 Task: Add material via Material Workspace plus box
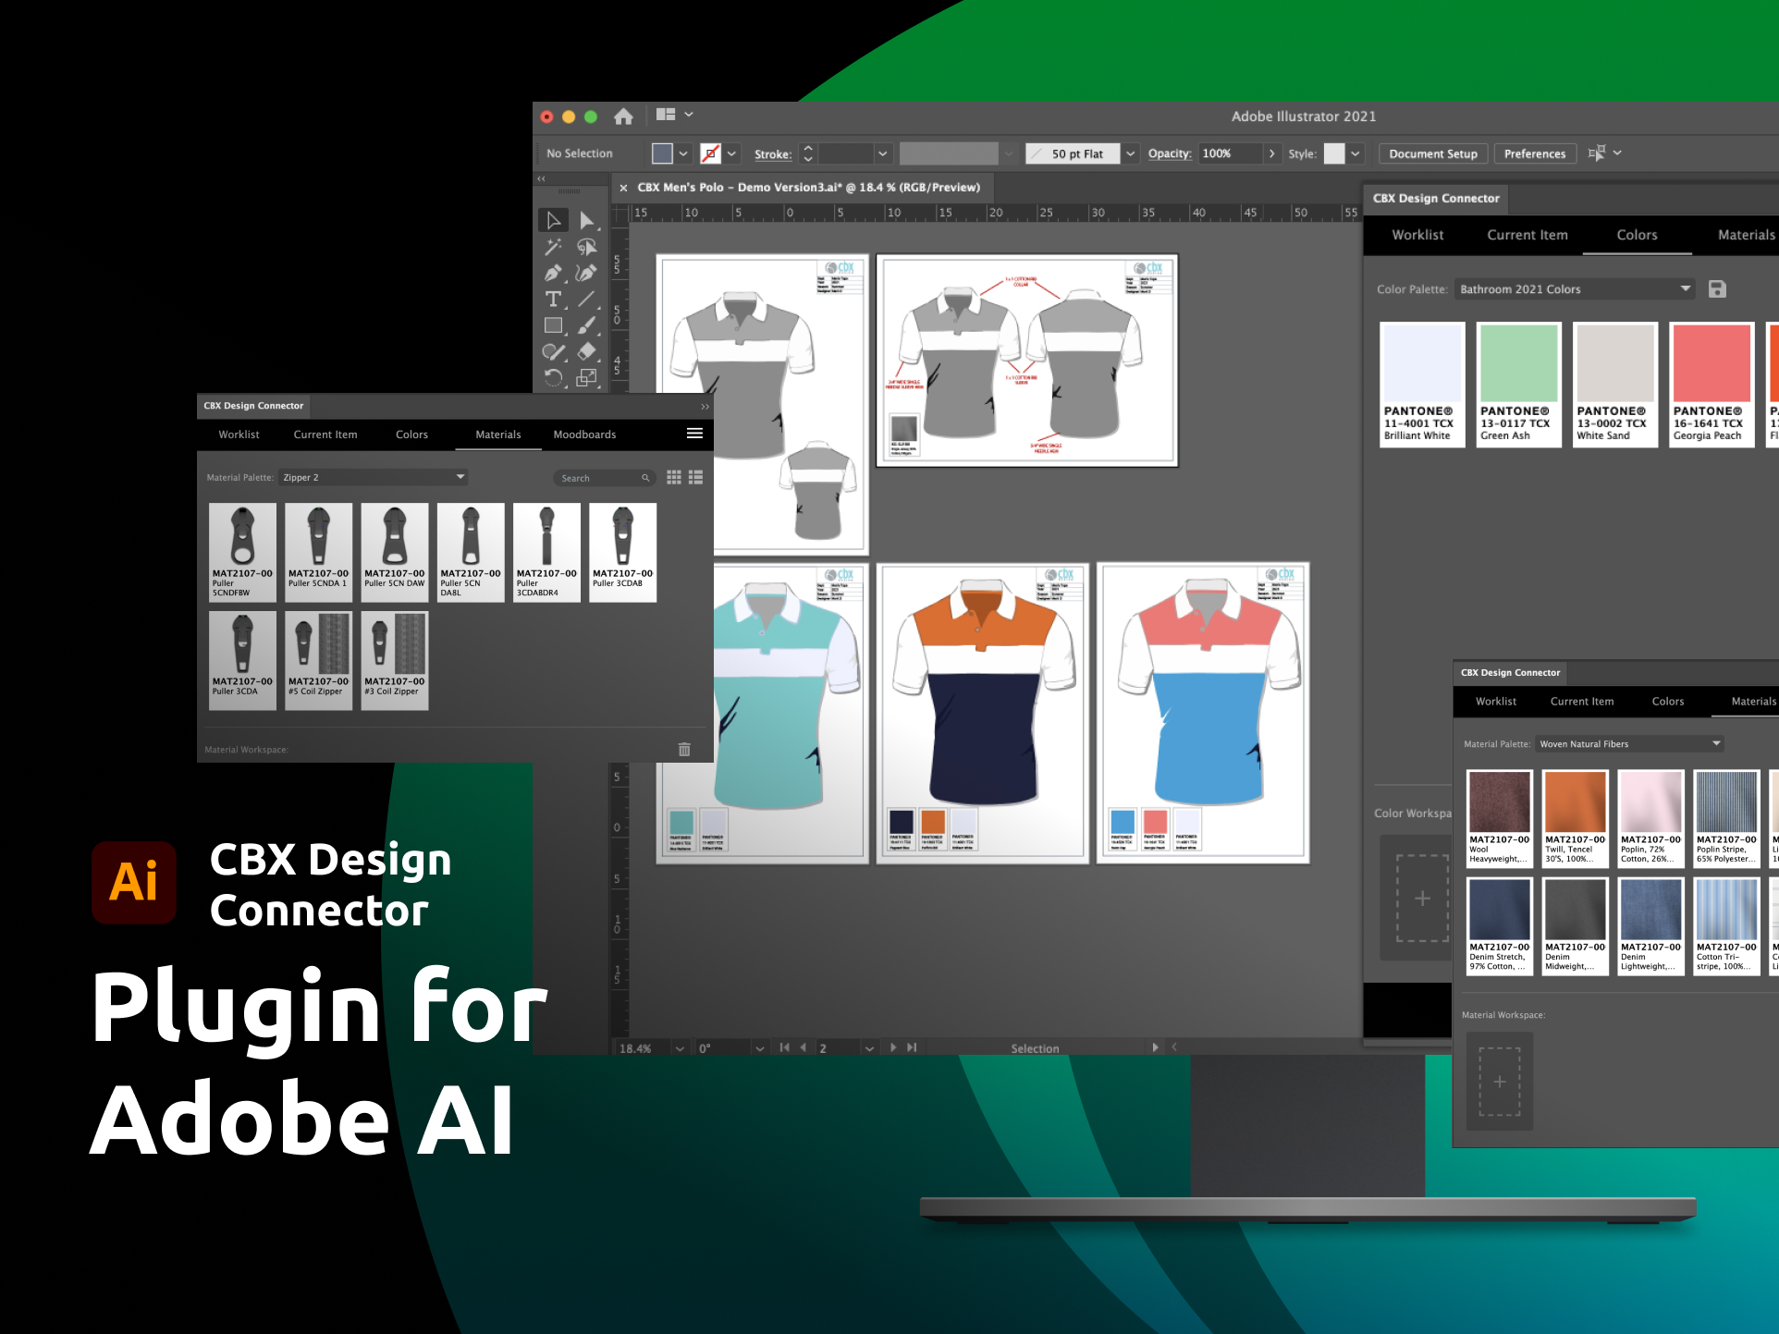tap(1500, 1082)
